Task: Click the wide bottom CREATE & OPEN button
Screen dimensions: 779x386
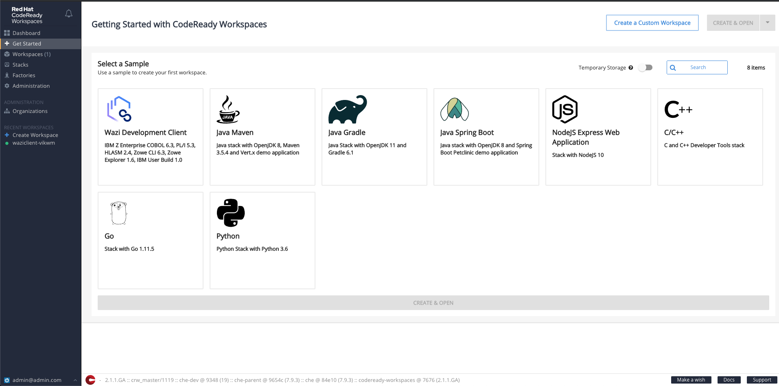Action: coord(433,303)
